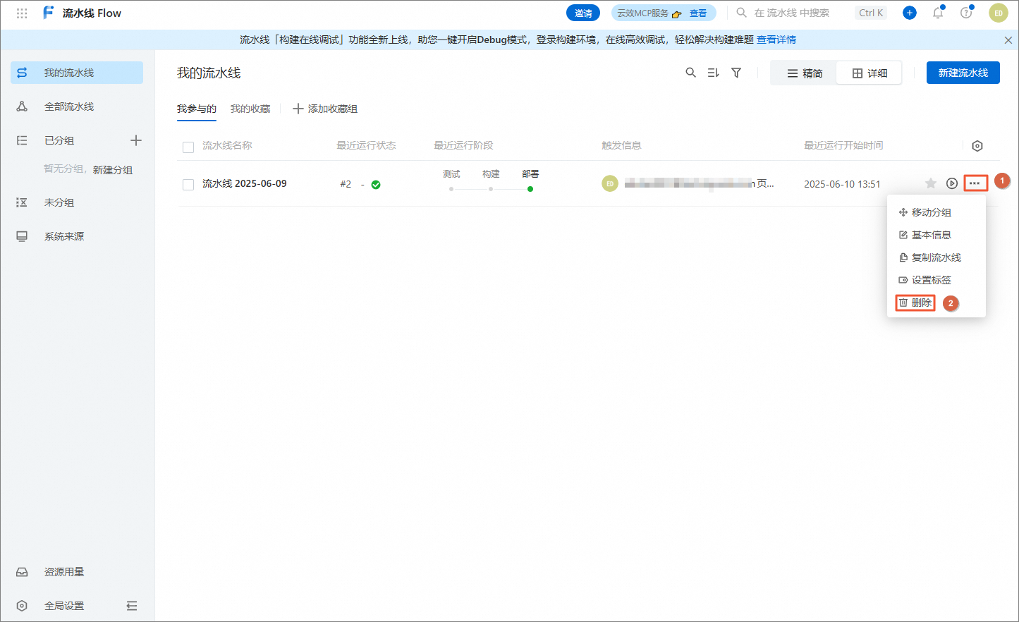Click 查看 beside 云效MCP服务
Viewport: 1019px width, 622px height.
(698, 13)
